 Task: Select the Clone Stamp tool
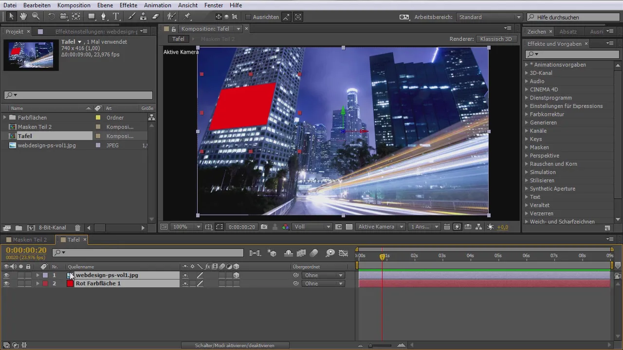tap(143, 17)
